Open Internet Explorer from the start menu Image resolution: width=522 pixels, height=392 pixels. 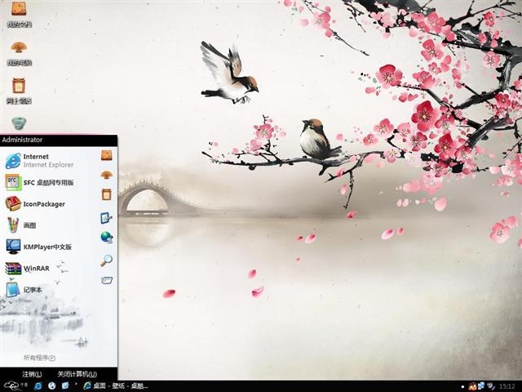coord(39,160)
